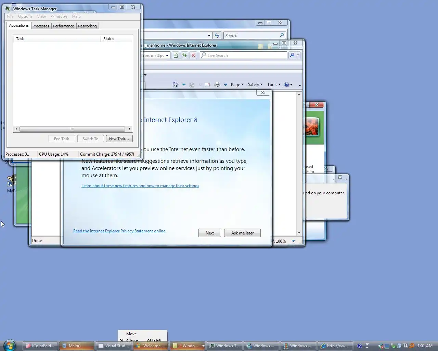Image resolution: width=438 pixels, height=351 pixels.
Task: Click the task list scroll right arrow
Action: (x=129, y=129)
